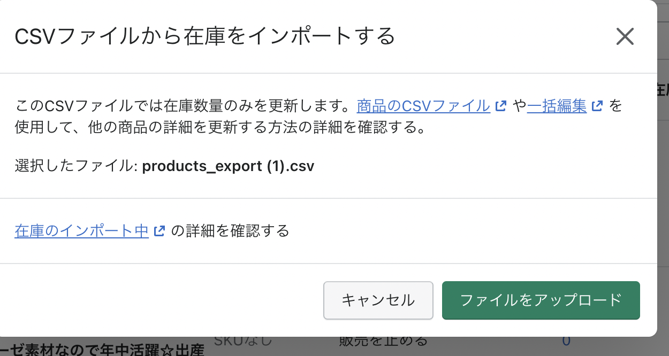669x356 pixels.
Task: Close the CSV inventory import dialog
Action: click(625, 37)
